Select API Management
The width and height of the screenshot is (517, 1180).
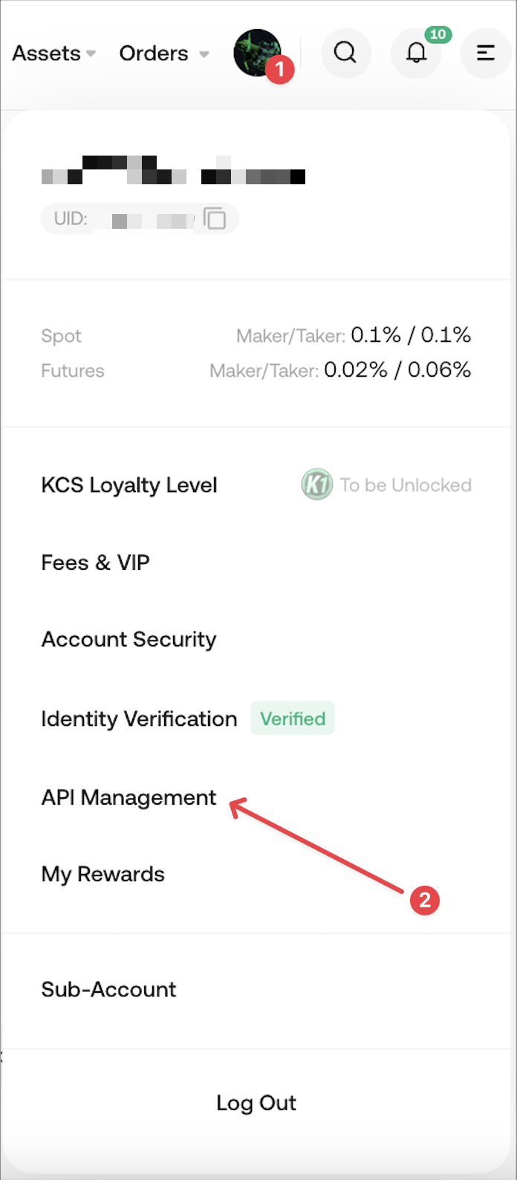coord(129,797)
